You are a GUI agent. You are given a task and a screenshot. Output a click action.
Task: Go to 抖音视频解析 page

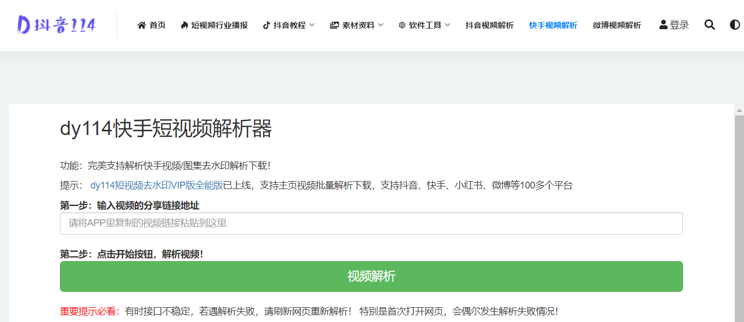tap(489, 25)
